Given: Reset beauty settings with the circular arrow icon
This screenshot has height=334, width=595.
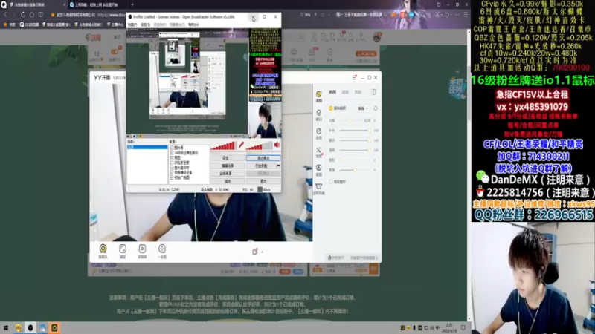Looking at the screenshot, I should (x=376, y=108).
